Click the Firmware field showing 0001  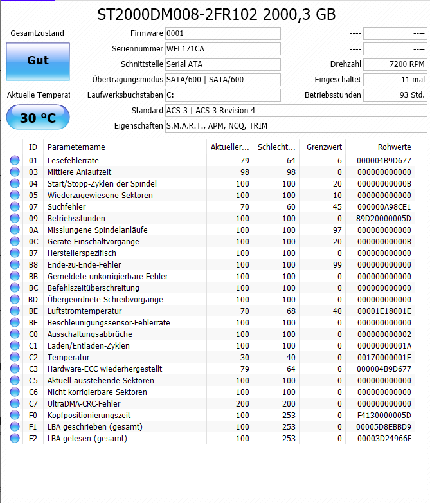(223, 33)
